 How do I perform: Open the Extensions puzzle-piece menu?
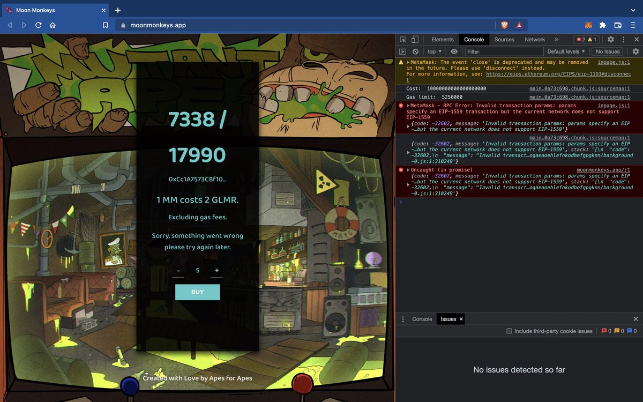(603, 25)
